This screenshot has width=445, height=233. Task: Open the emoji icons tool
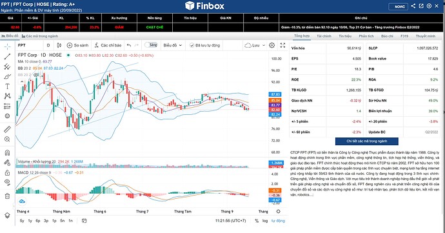pyautogui.click(x=7, y=116)
